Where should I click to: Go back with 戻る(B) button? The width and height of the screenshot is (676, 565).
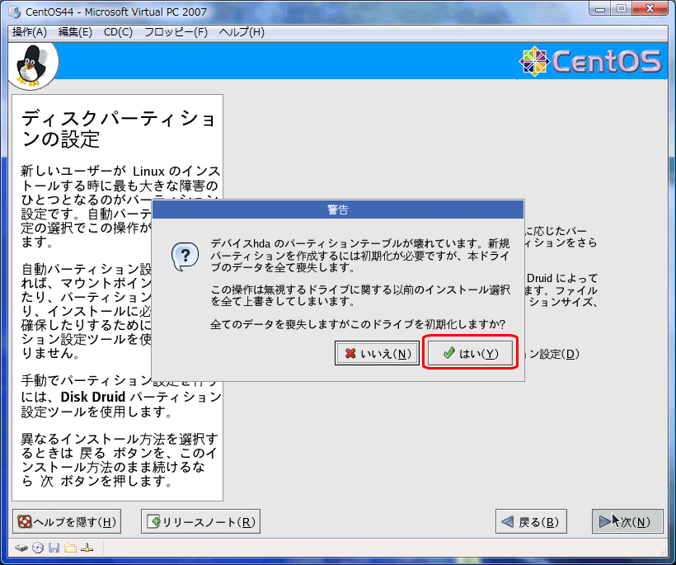tap(531, 522)
